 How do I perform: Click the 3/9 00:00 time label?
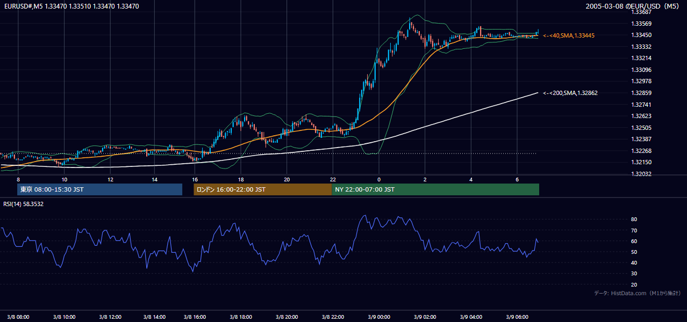[x=378, y=317]
